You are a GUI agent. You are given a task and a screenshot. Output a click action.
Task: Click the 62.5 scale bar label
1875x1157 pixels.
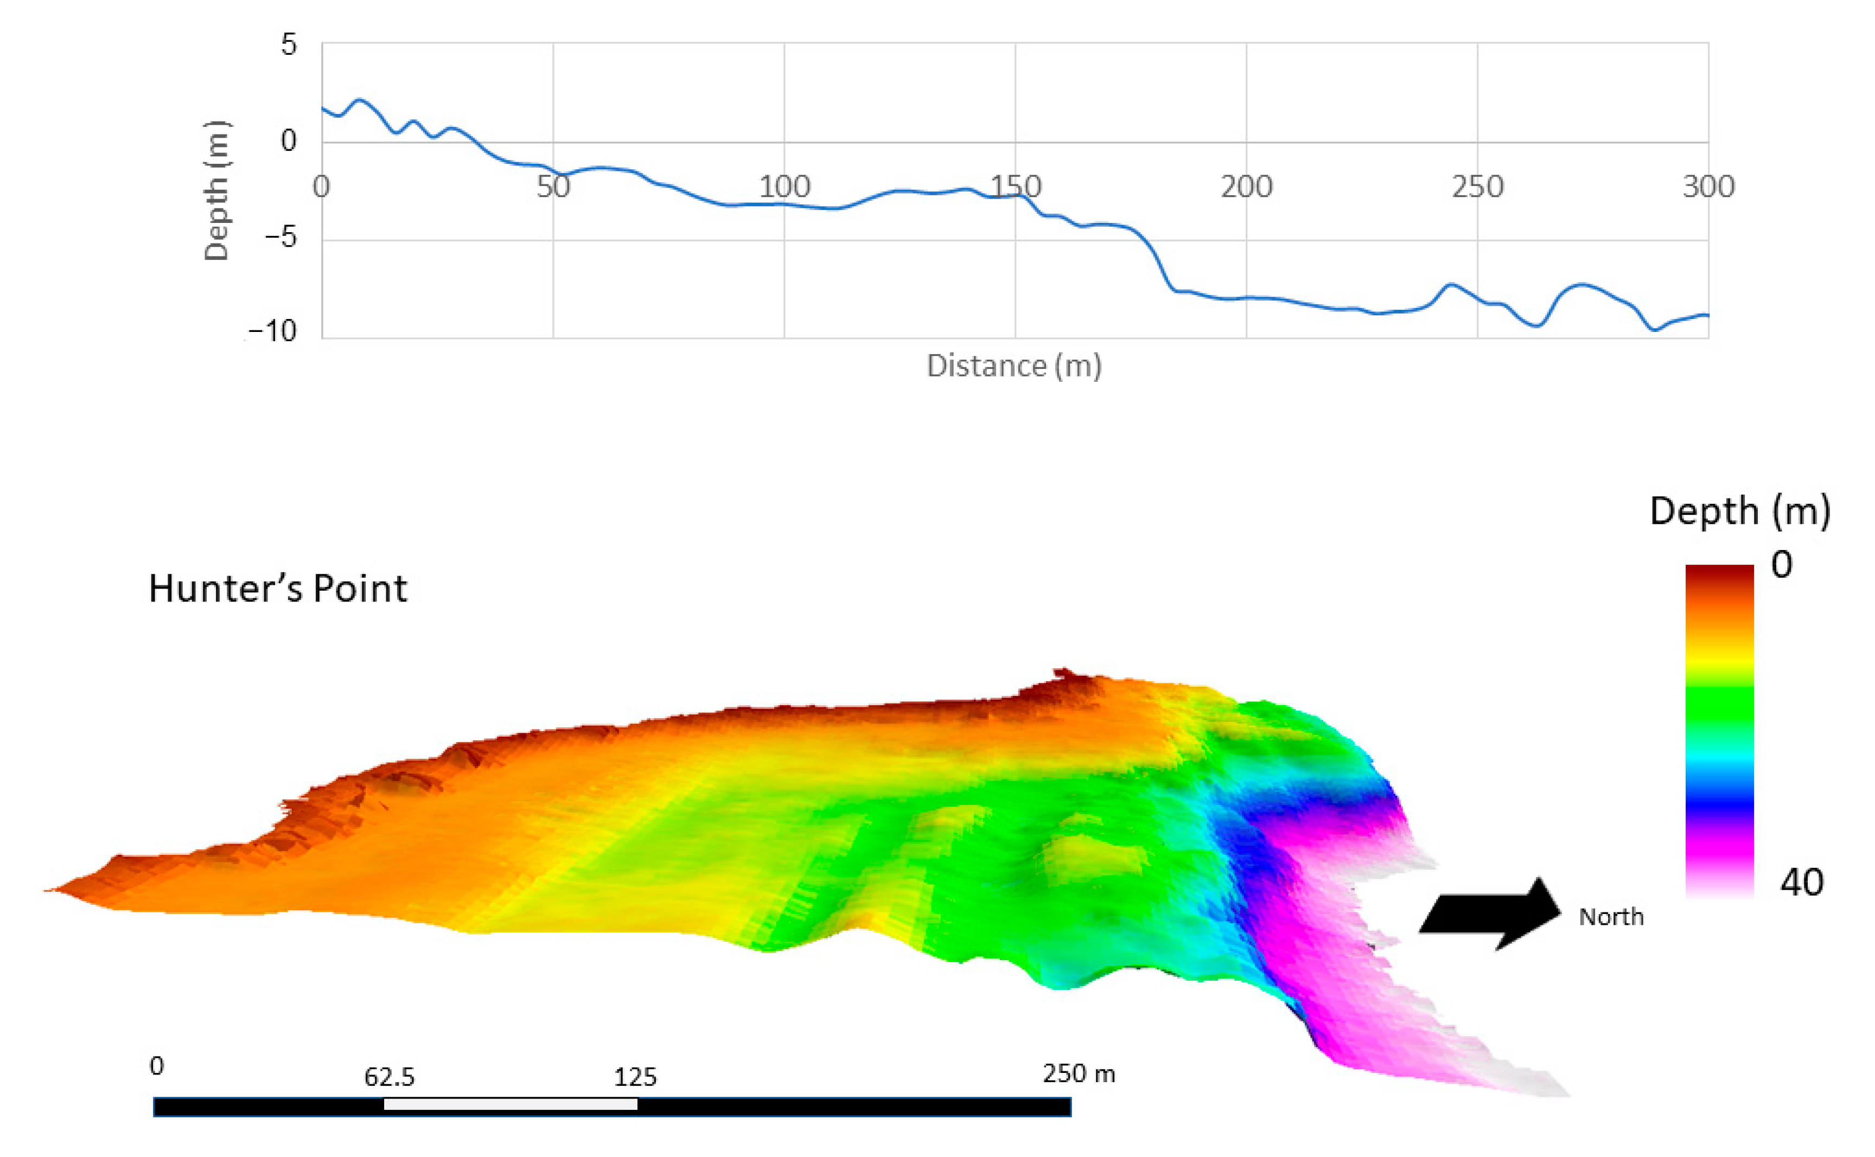[x=389, y=1077]
